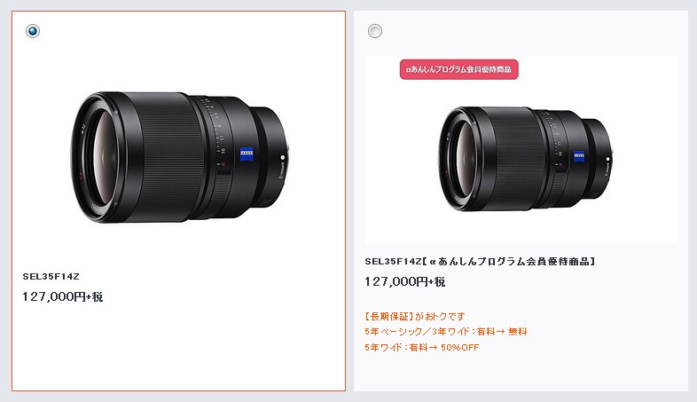Click the left card's 127,000円+税 price
The width and height of the screenshot is (697, 402).
pos(63,296)
